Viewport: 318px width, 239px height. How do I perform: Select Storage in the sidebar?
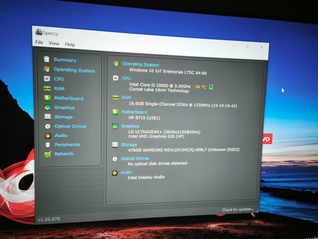64,117
